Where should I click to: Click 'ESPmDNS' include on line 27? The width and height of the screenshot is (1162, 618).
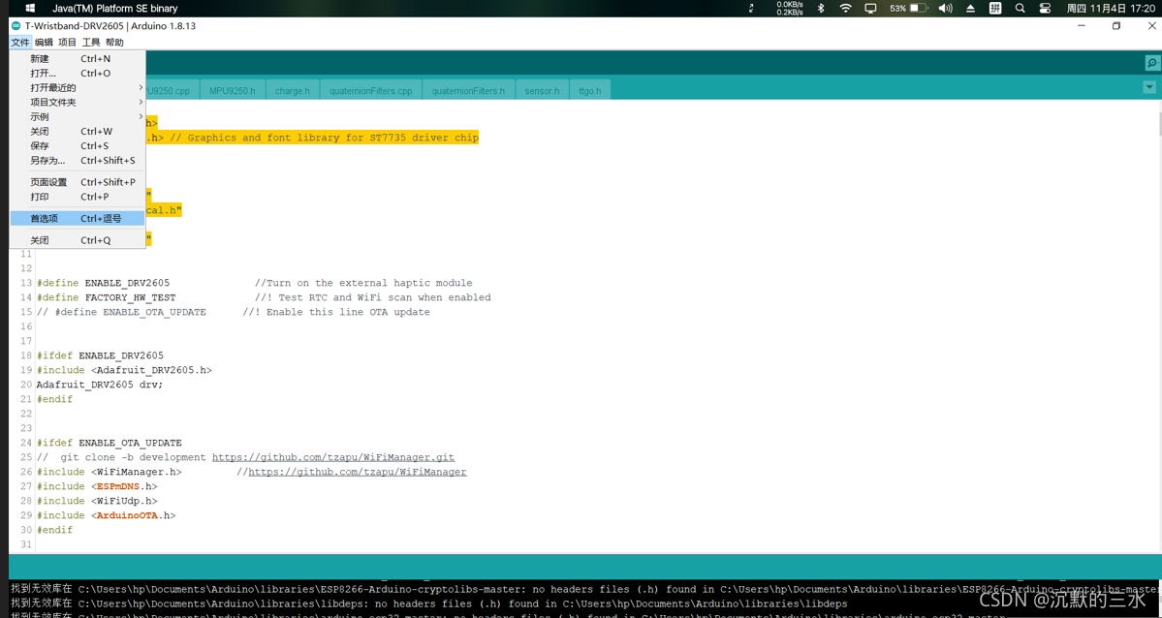click(x=118, y=486)
